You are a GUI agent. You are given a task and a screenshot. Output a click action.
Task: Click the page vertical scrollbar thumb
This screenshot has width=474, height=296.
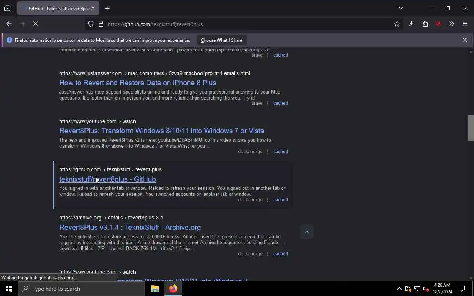pos(471,128)
